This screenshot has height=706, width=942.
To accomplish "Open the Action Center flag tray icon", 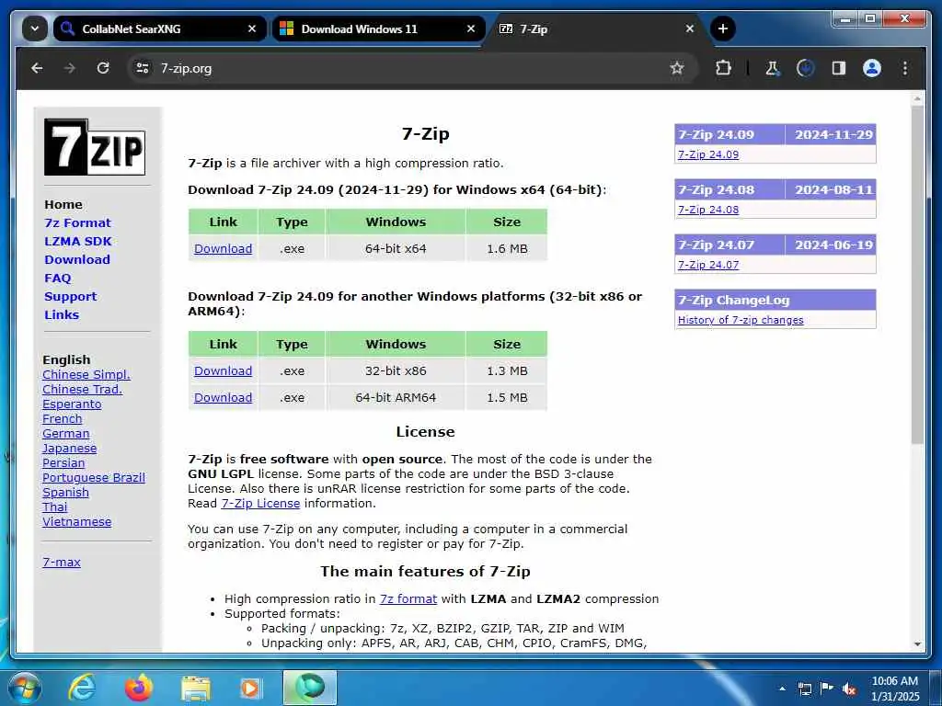I will 827,688.
